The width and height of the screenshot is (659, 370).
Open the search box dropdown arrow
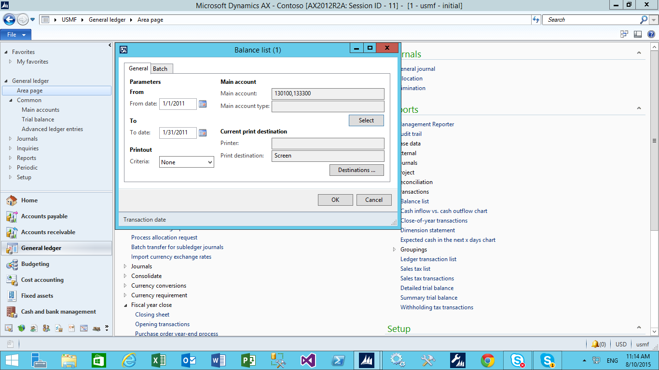[x=654, y=20]
